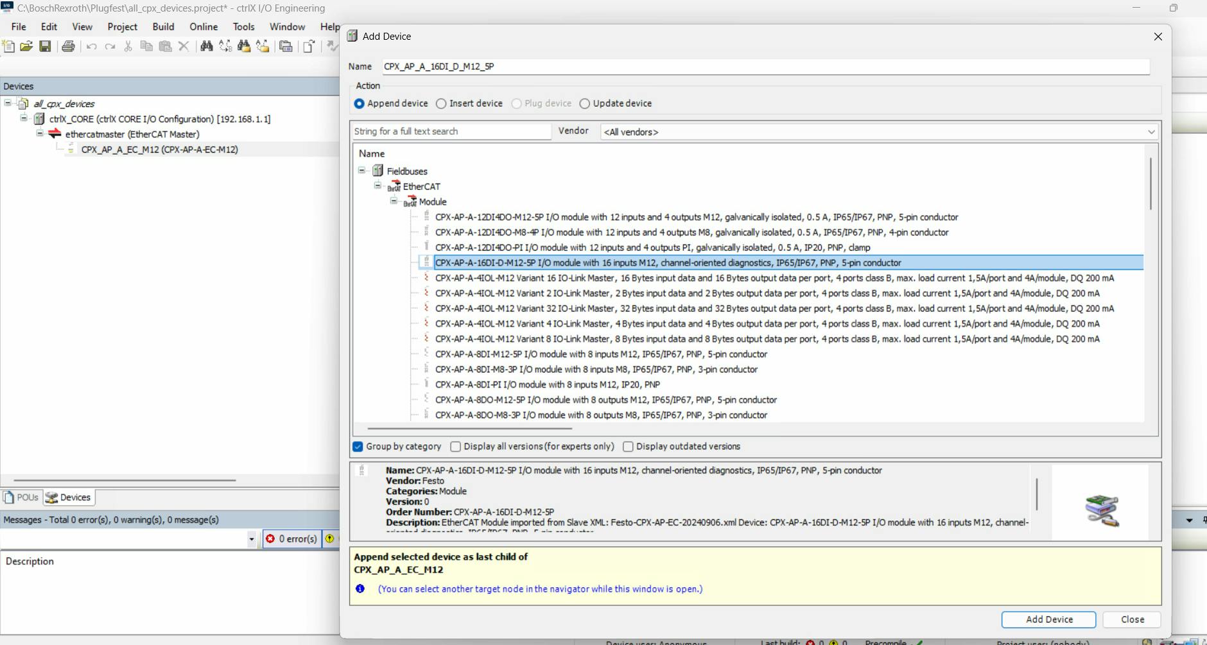The image size is (1207, 645).
Task: Click the page-with-arrow toolbar icon
Action: [309, 46]
